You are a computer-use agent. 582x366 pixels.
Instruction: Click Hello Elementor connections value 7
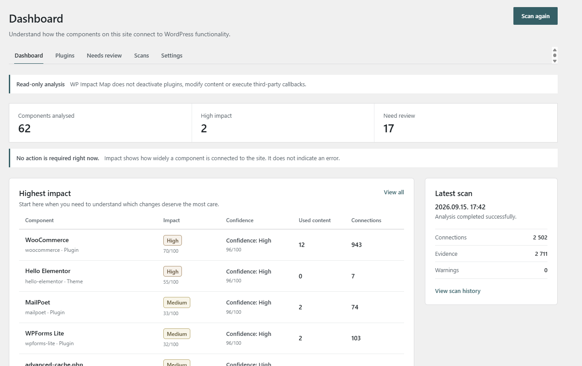coord(353,276)
